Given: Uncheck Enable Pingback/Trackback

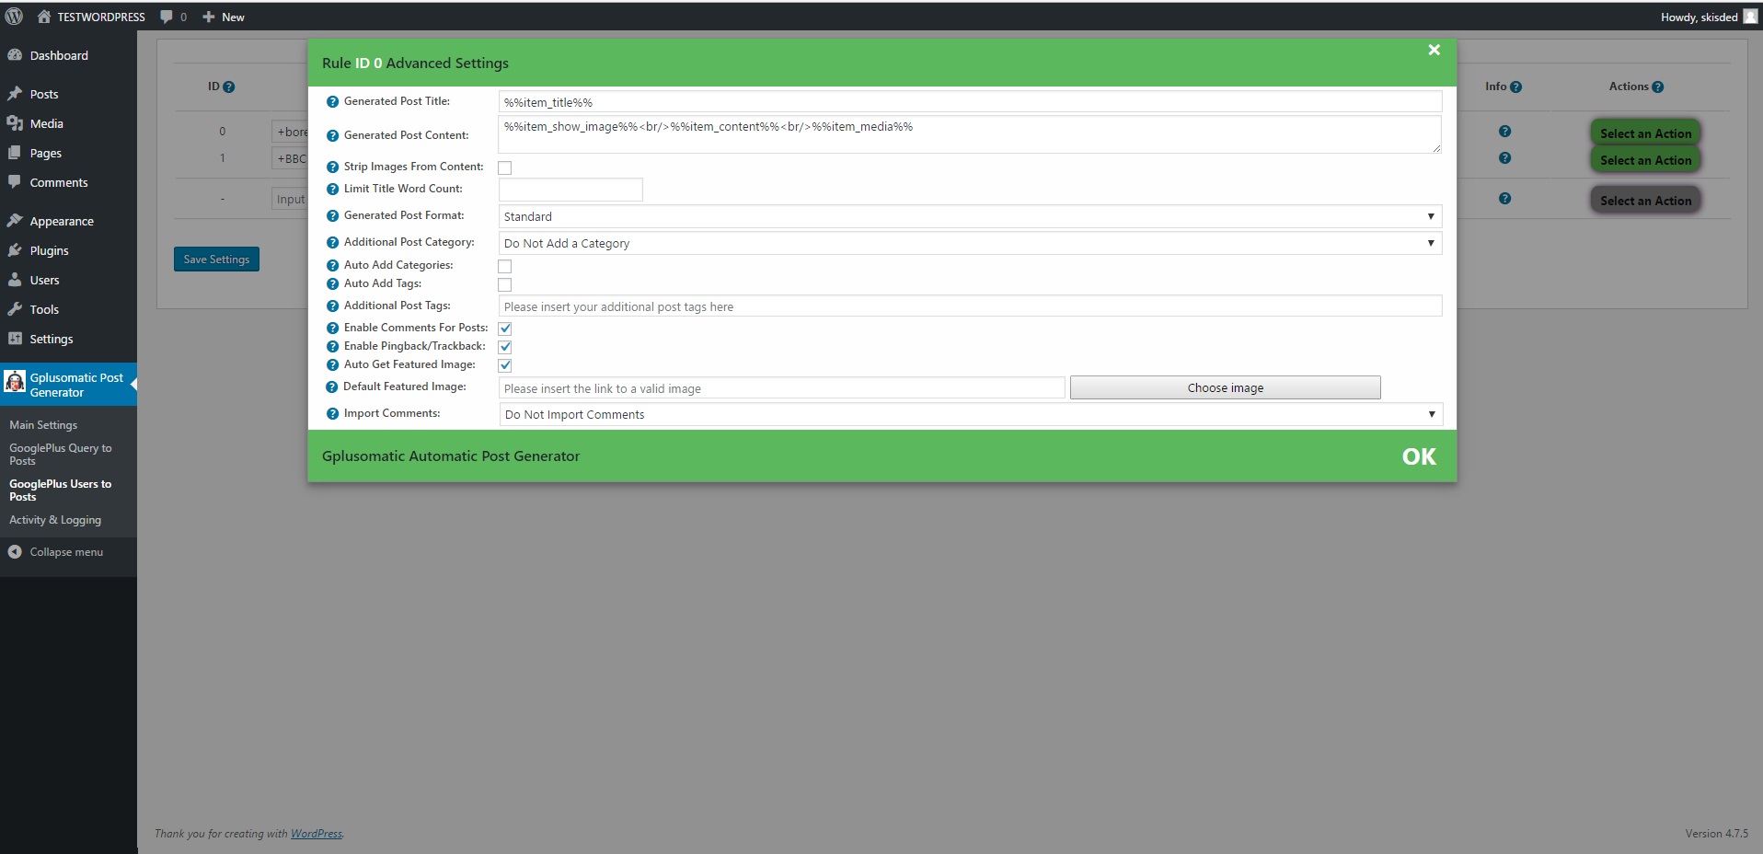Looking at the screenshot, I should point(504,347).
